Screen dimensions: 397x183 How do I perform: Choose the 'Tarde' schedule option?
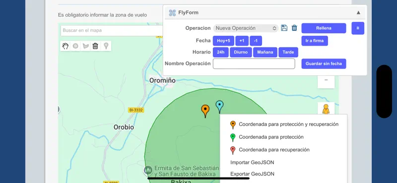click(288, 53)
